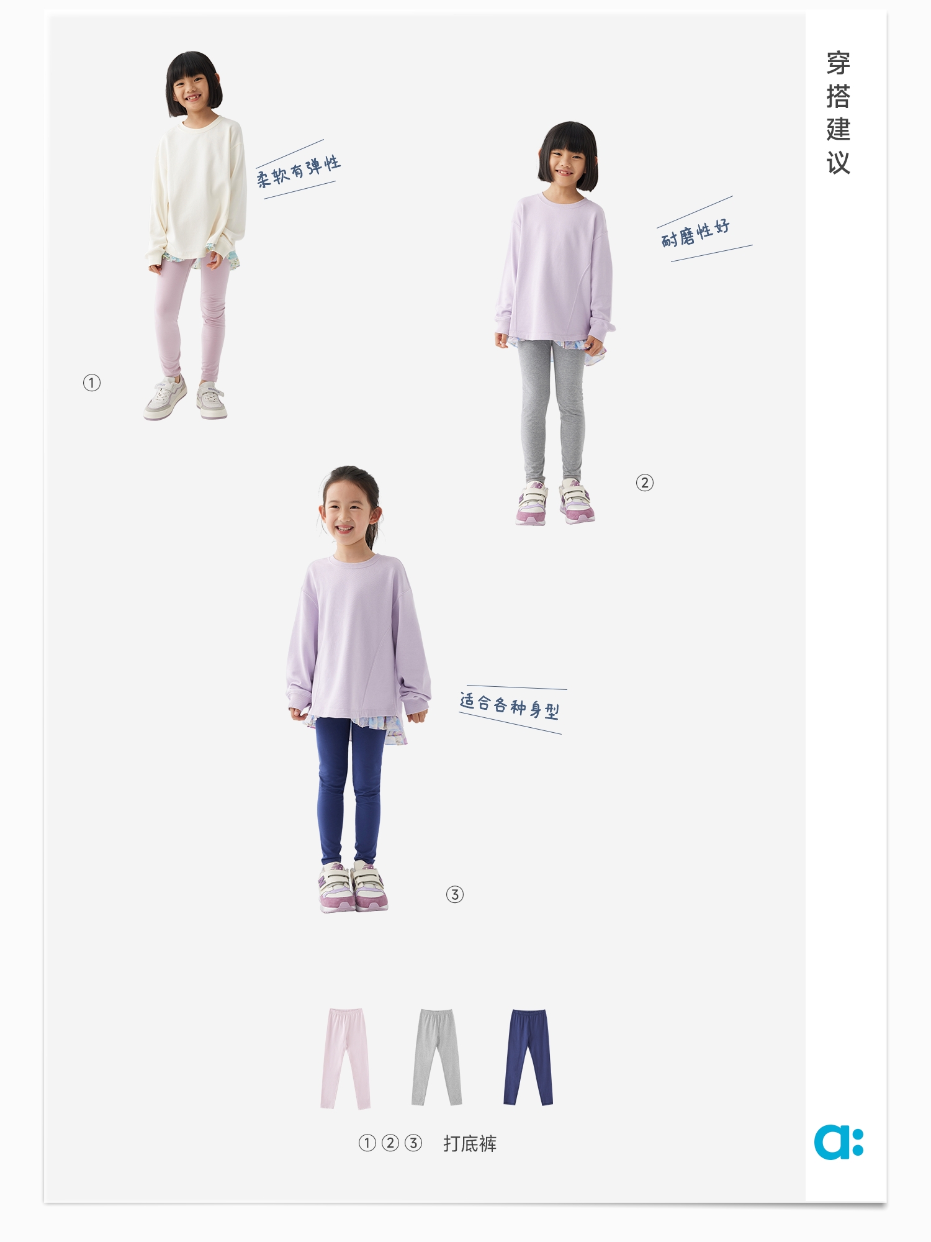Open the girl with grey leggings photo
The width and height of the screenshot is (931, 1242).
555,323
